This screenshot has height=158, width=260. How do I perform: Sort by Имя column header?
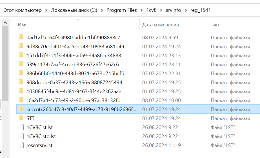23,25
